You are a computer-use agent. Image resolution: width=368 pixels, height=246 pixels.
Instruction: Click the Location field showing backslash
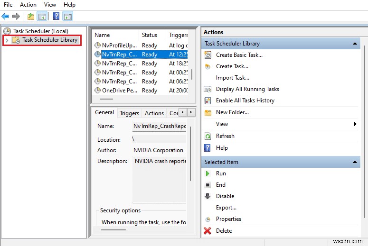pyautogui.click(x=159, y=139)
